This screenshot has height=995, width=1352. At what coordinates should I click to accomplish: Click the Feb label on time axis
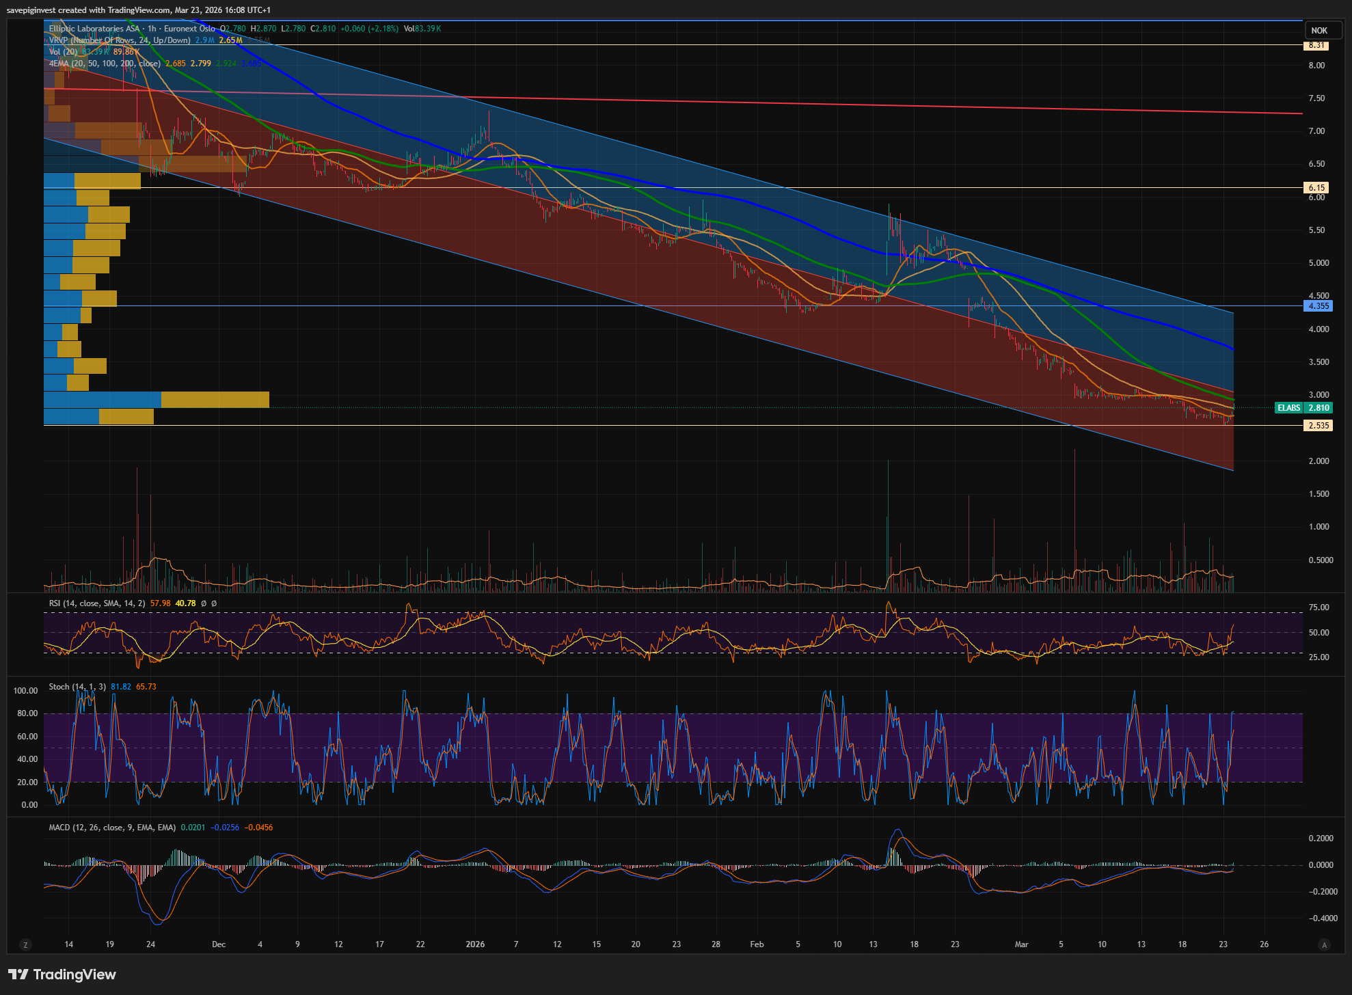click(x=757, y=944)
